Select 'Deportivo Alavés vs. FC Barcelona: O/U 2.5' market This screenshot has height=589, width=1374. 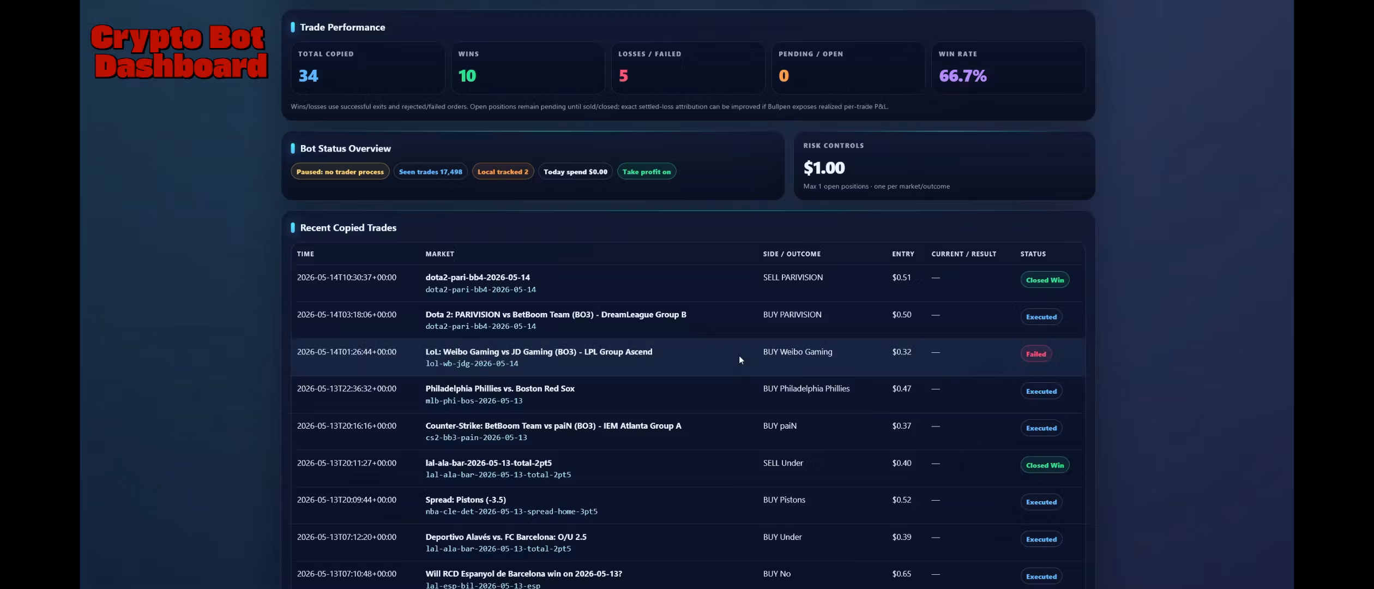[x=506, y=537]
